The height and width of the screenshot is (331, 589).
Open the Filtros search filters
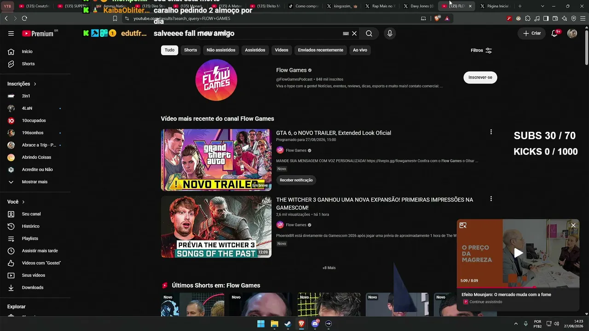click(481, 51)
